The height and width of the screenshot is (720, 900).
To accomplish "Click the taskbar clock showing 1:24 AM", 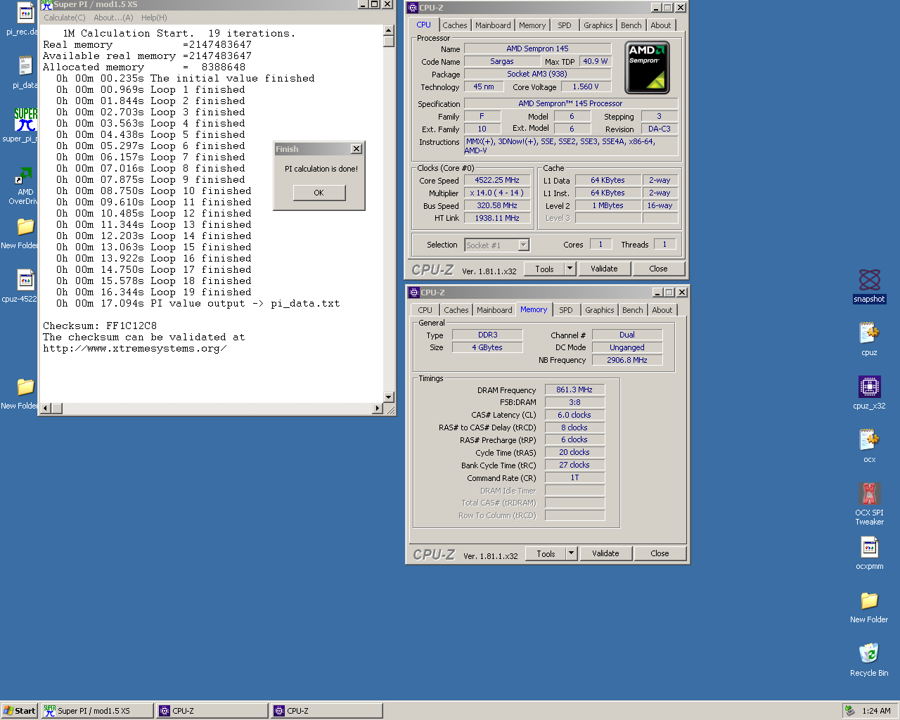I will click(876, 711).
